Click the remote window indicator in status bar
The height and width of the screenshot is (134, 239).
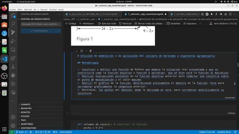click(12, 132)
